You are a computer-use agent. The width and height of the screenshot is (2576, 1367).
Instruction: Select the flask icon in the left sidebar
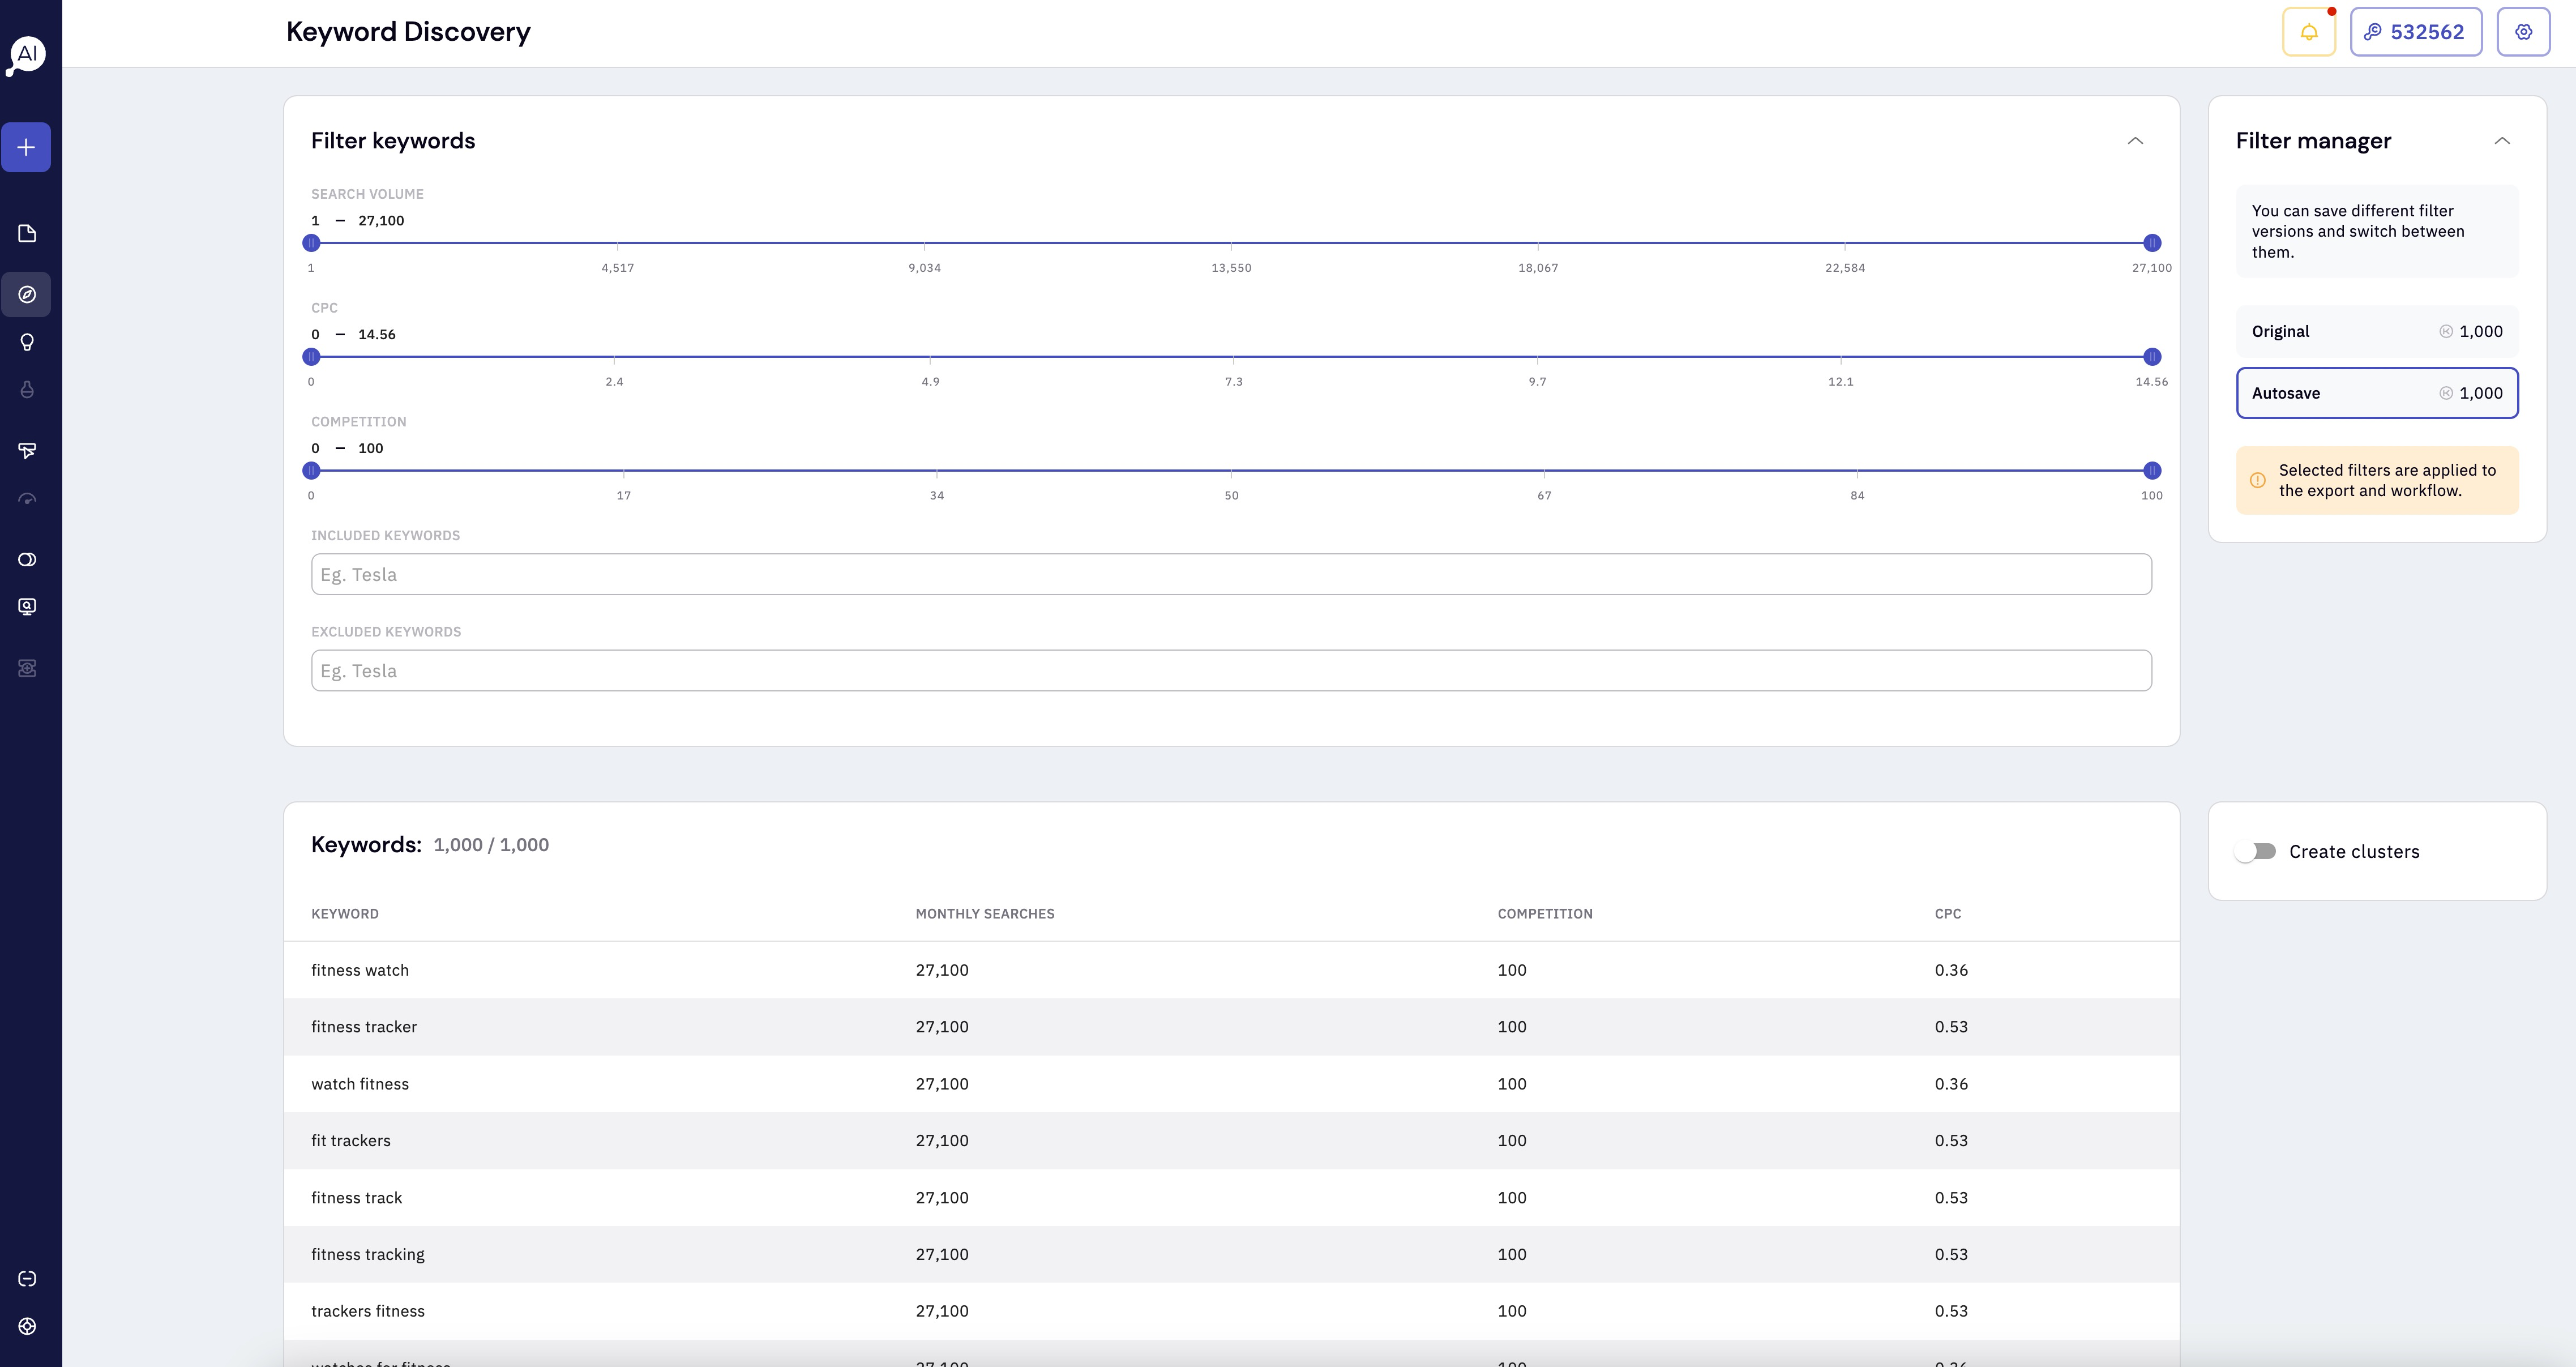pyautogui.click(x=26, y=389)
